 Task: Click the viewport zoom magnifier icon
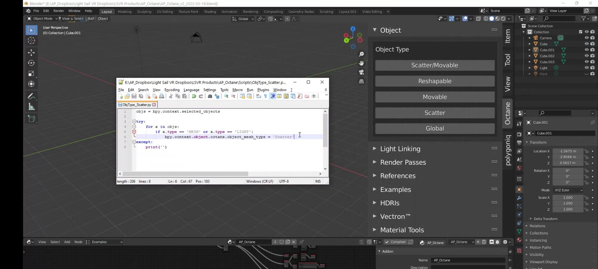coord(361,54)
